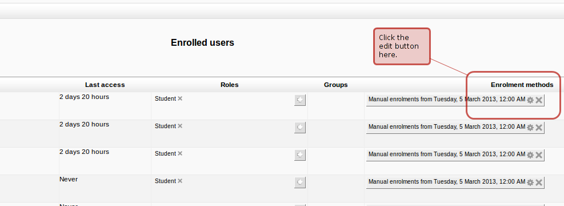Unenrol second row user with X icon
Viewport: 564px width, 206px height.
539,128
